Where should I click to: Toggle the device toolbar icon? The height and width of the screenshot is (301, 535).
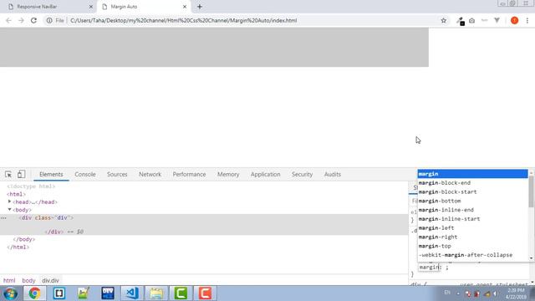(x=21, y=174)
